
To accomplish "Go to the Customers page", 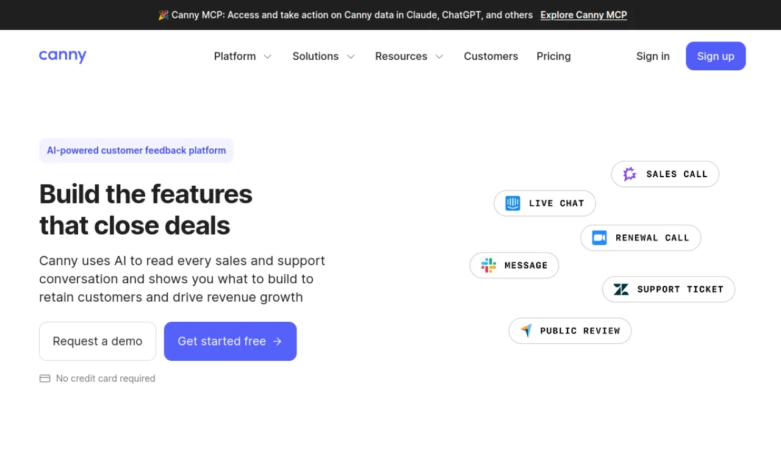I will pos(491,56).
